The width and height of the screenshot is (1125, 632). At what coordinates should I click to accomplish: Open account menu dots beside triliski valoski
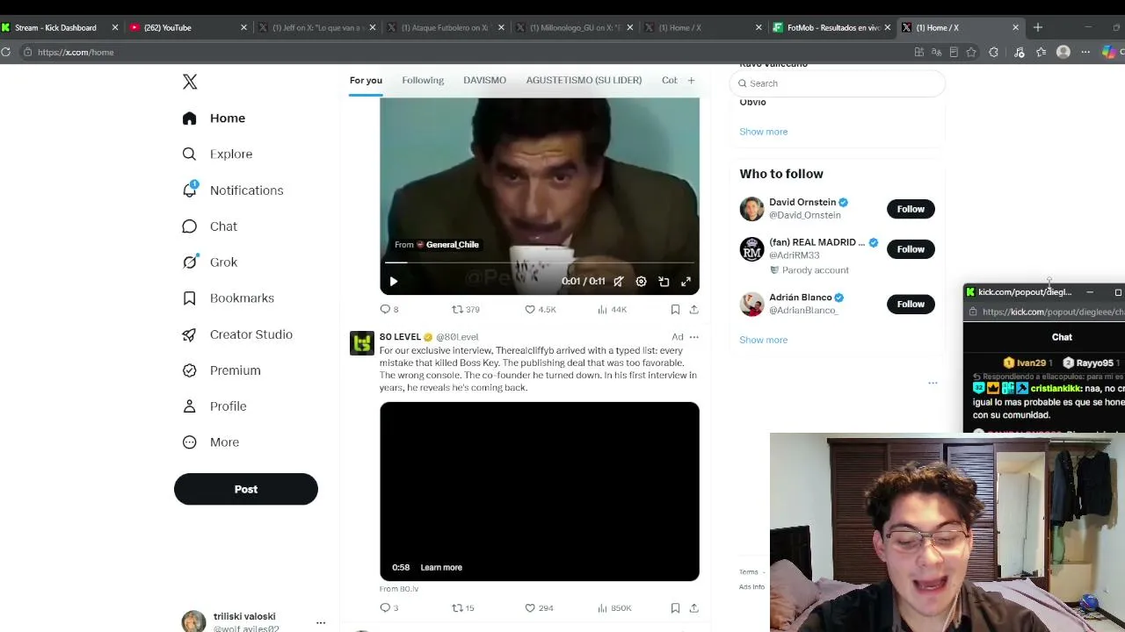[321, 622]
